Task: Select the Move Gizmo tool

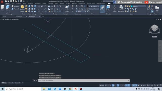Action: pyautogui.click(x=114, y=9)
